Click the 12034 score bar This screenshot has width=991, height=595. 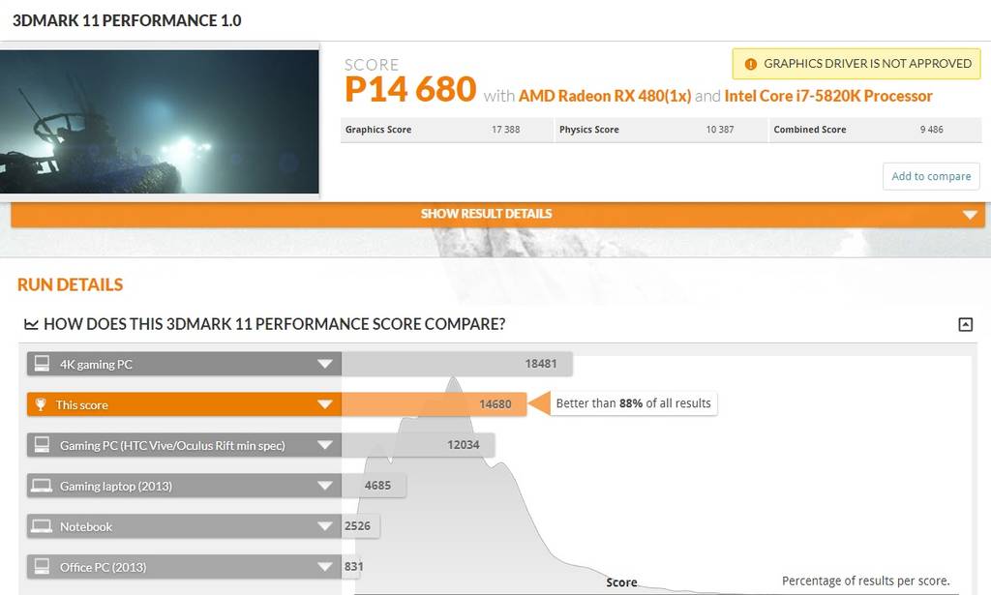click(x=418, y=445)
